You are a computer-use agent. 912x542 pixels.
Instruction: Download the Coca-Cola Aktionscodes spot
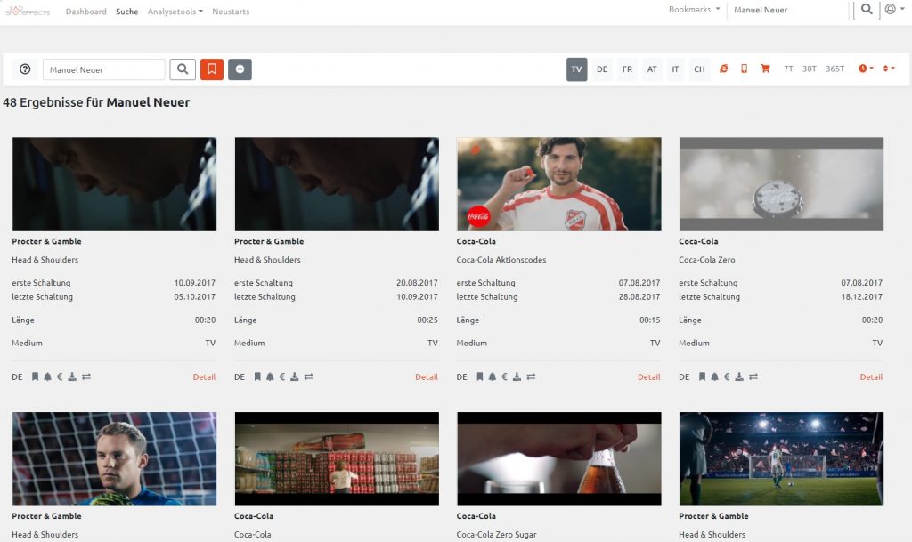[517, 376]
